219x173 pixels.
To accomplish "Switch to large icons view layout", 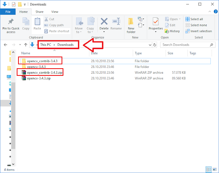I will point(215,170).
